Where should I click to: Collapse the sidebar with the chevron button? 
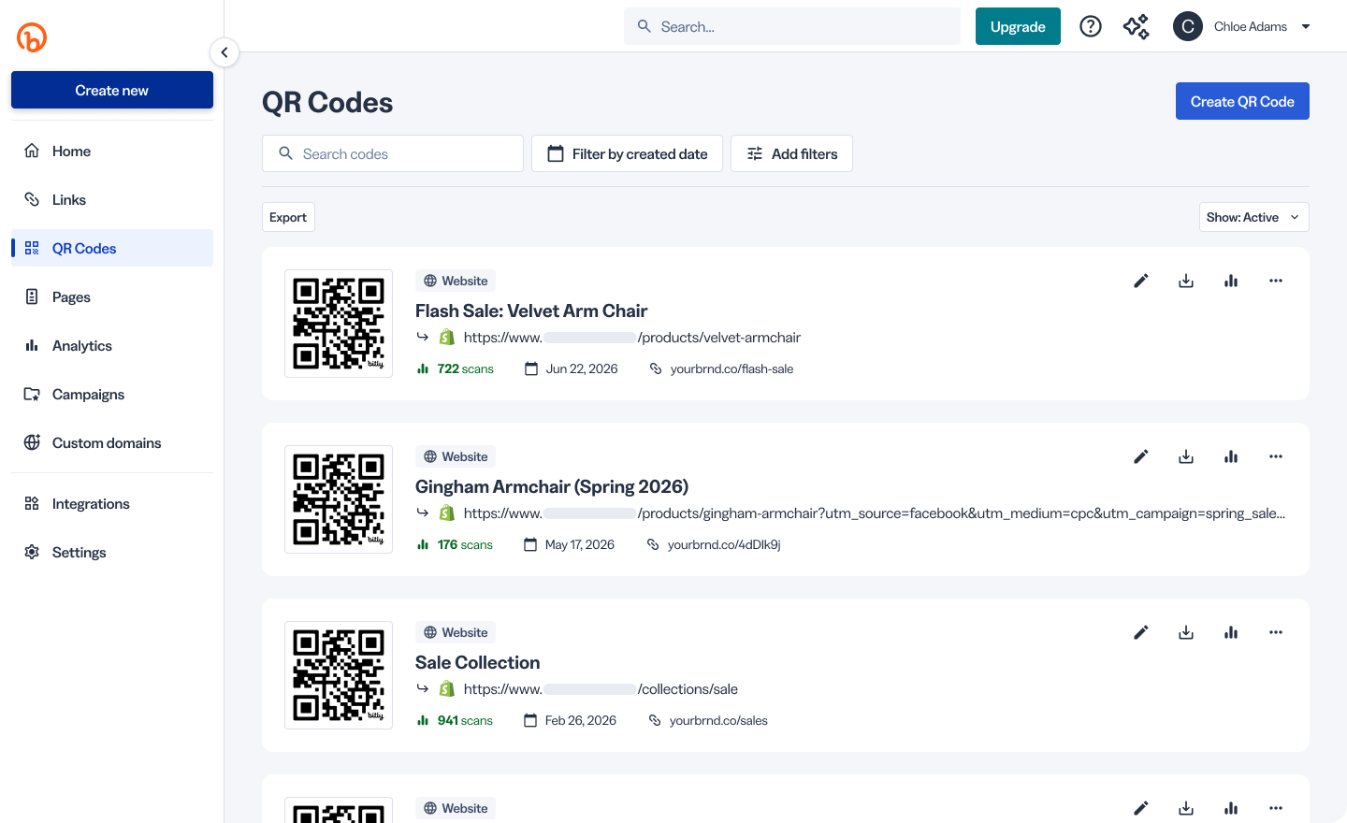click(224, 52)
